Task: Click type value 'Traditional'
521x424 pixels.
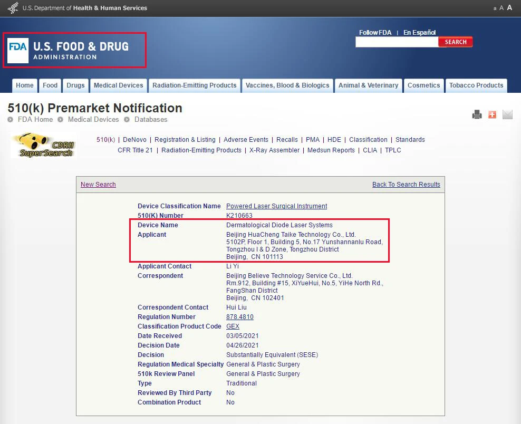Action: pos(242,383)
